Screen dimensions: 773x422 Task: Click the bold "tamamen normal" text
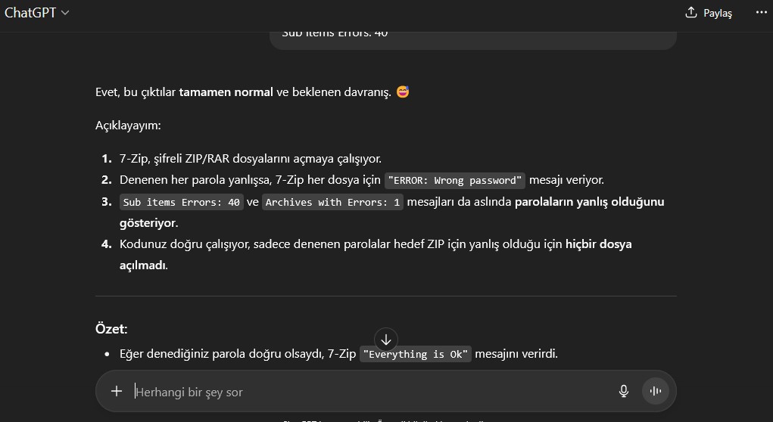click(x=226, y=92)
